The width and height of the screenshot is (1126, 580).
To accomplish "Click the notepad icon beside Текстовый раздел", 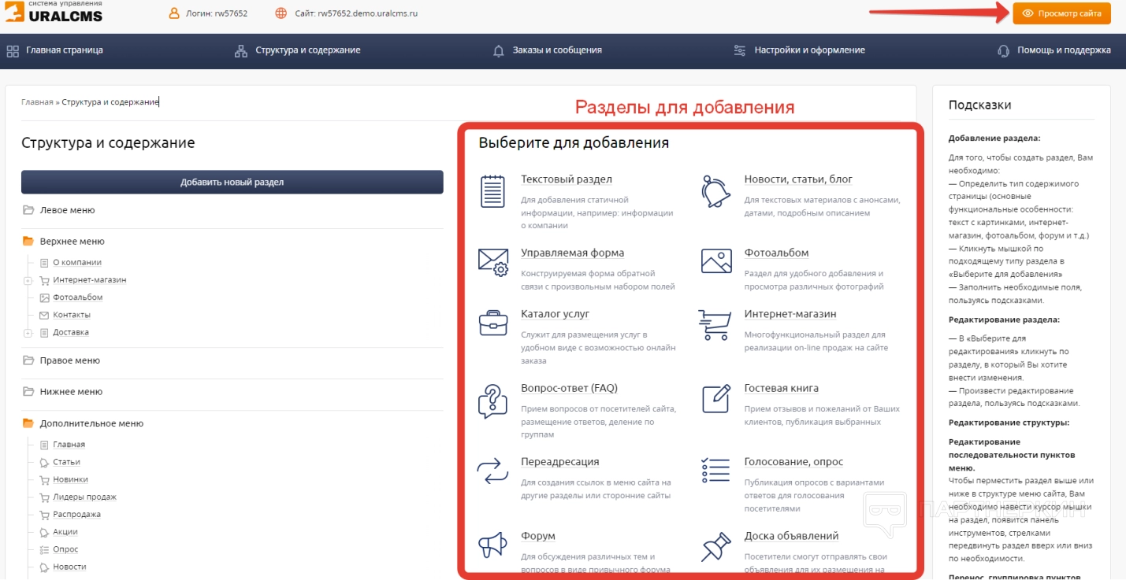I will (492, 191).
